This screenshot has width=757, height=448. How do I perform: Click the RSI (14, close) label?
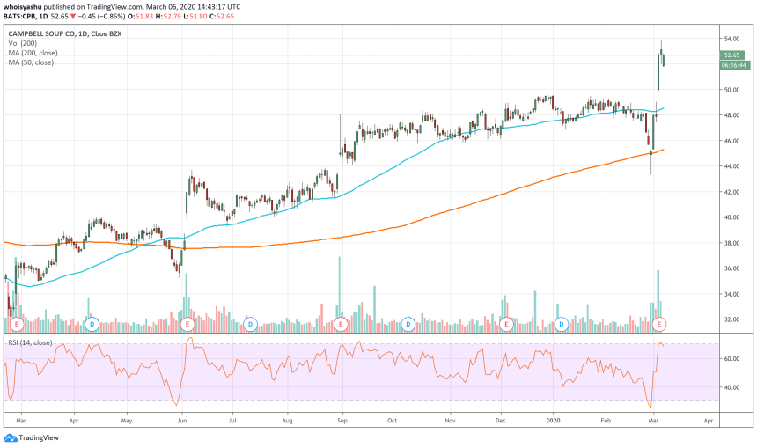(x=30, y=342)
